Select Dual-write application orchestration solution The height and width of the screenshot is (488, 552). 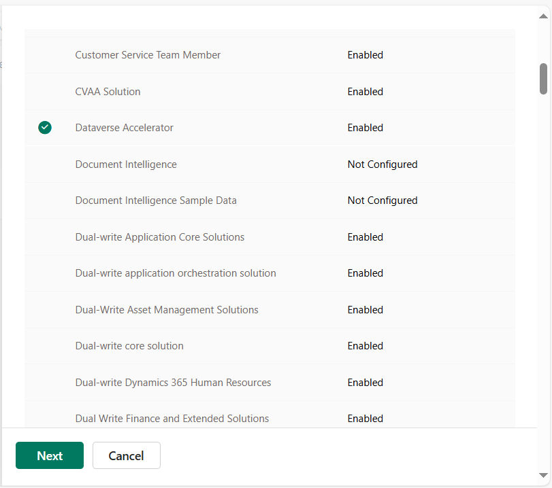(176, 273)
